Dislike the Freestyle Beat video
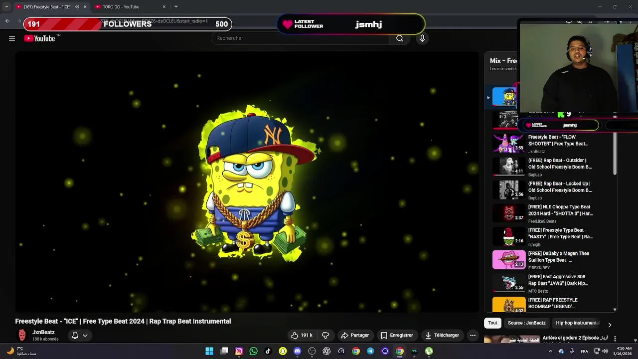Image resolution: width=638 pixels, height=359 pixels. (x=325, y=336)
